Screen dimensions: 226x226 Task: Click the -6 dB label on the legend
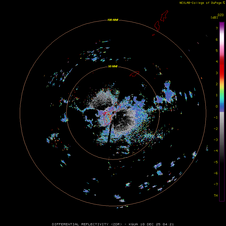(x=216, y=173)
